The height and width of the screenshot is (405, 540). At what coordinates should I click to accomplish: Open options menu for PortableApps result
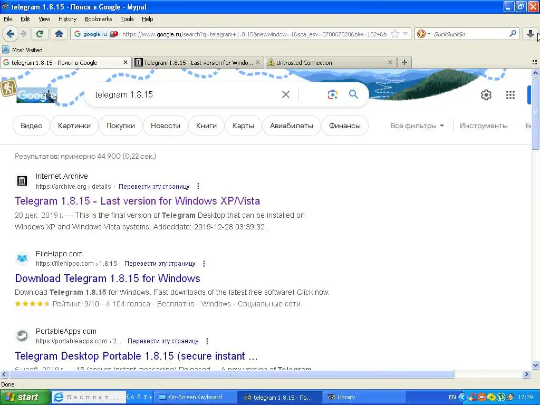pyautogui.click(x=207, y=341)
